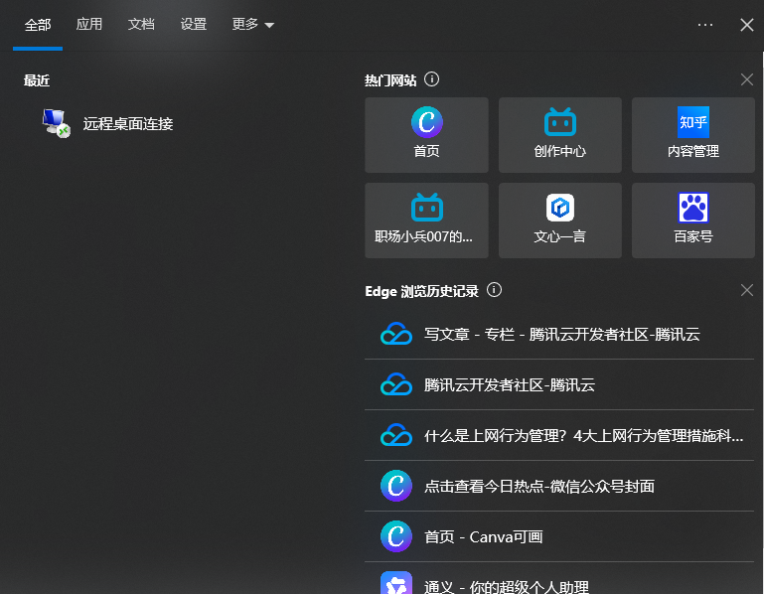Open history entry 什么是上网行为管理？4大上网行为管理措施科...
The height and width of the screenshot is (594, 764).
559,435
